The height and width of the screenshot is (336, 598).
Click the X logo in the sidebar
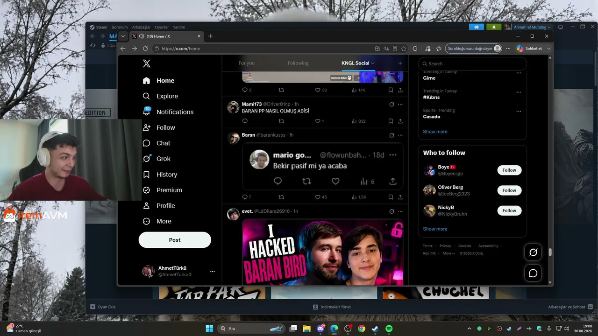coord(147,63)
